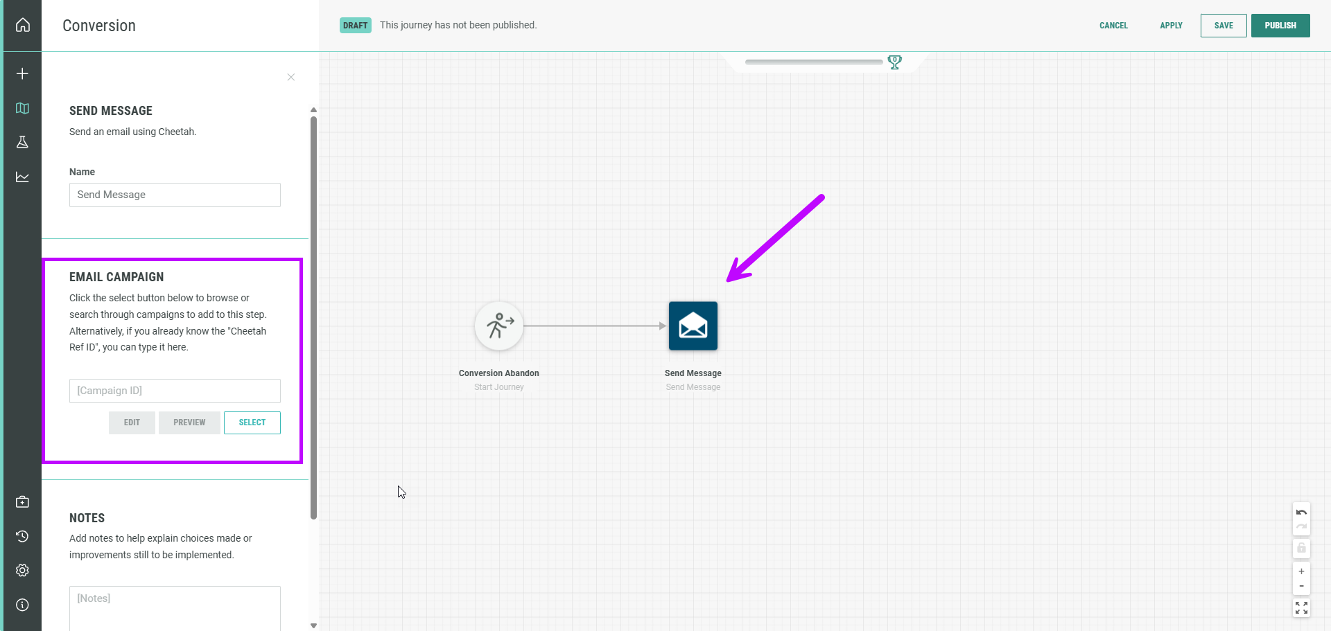Open the history clock icon
The image size is (1331, 631).
tap(22, 536)
